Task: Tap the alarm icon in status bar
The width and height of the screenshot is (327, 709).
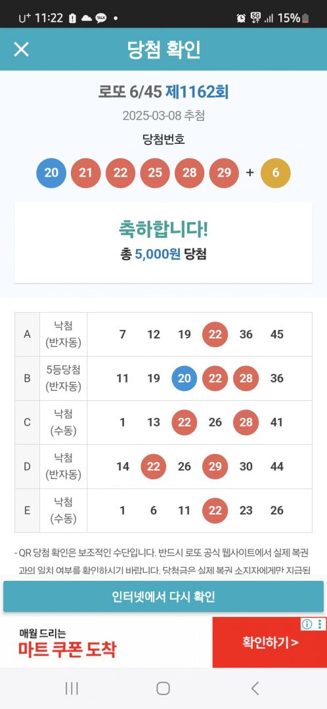Action: (241, 18)
